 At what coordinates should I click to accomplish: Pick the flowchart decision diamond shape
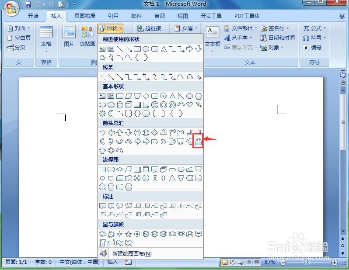pyautogui.click(x=120, y=170)
